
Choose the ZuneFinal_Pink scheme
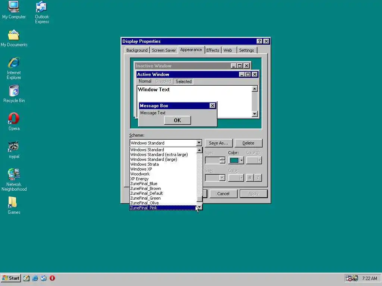point(163,208)
